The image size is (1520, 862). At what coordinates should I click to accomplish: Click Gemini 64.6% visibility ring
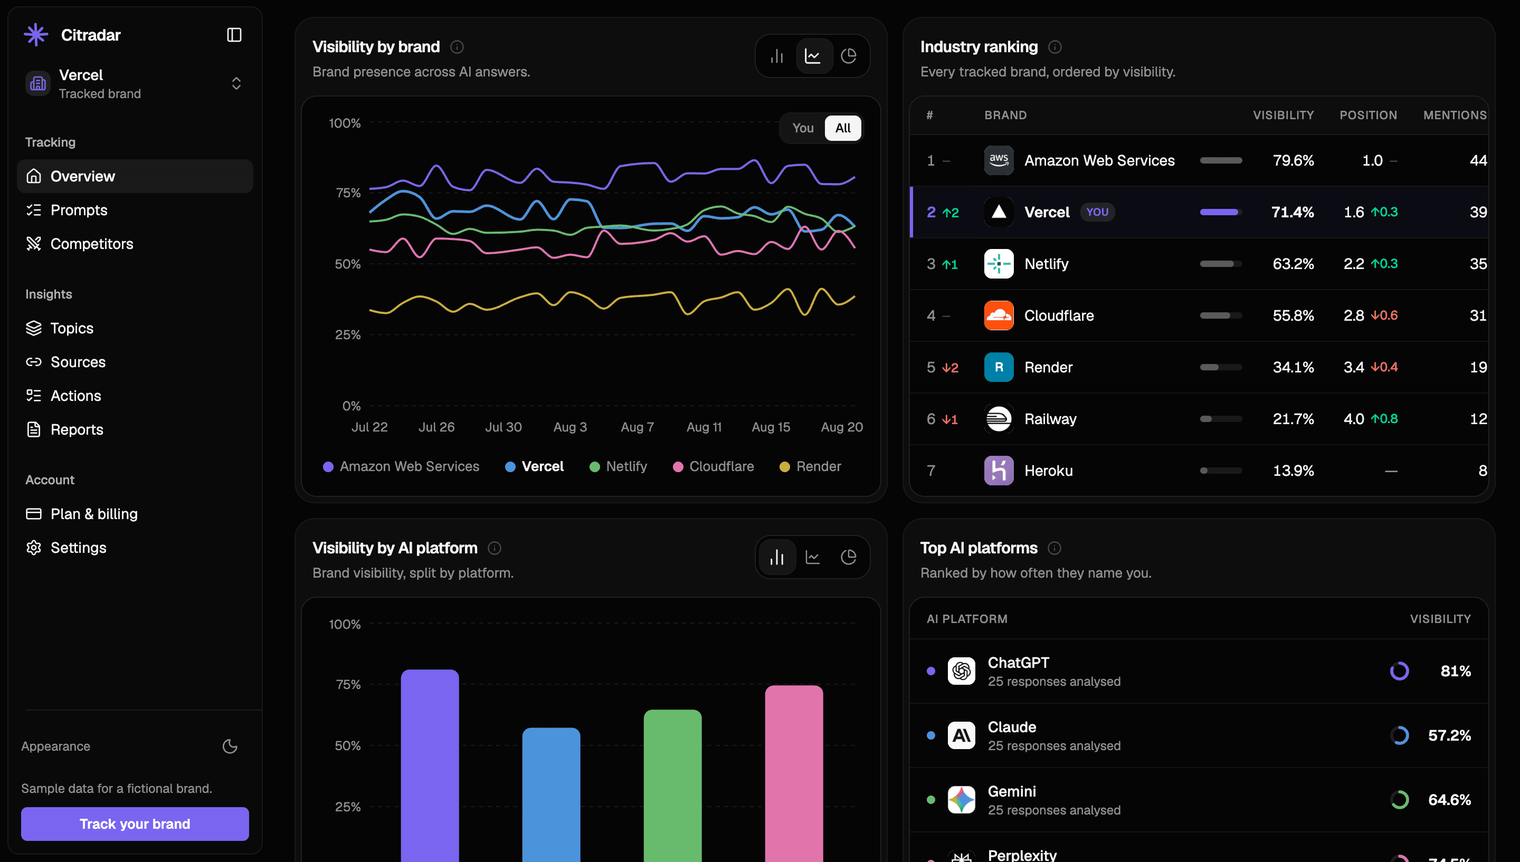pos(1400,800)
